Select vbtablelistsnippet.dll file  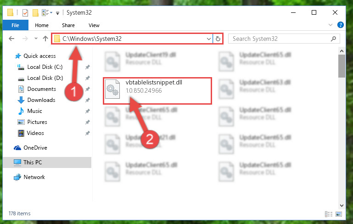[x=157, y=91]
